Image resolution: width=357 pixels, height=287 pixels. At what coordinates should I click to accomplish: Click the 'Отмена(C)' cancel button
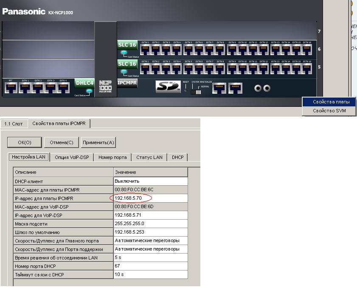click(62, 142)
